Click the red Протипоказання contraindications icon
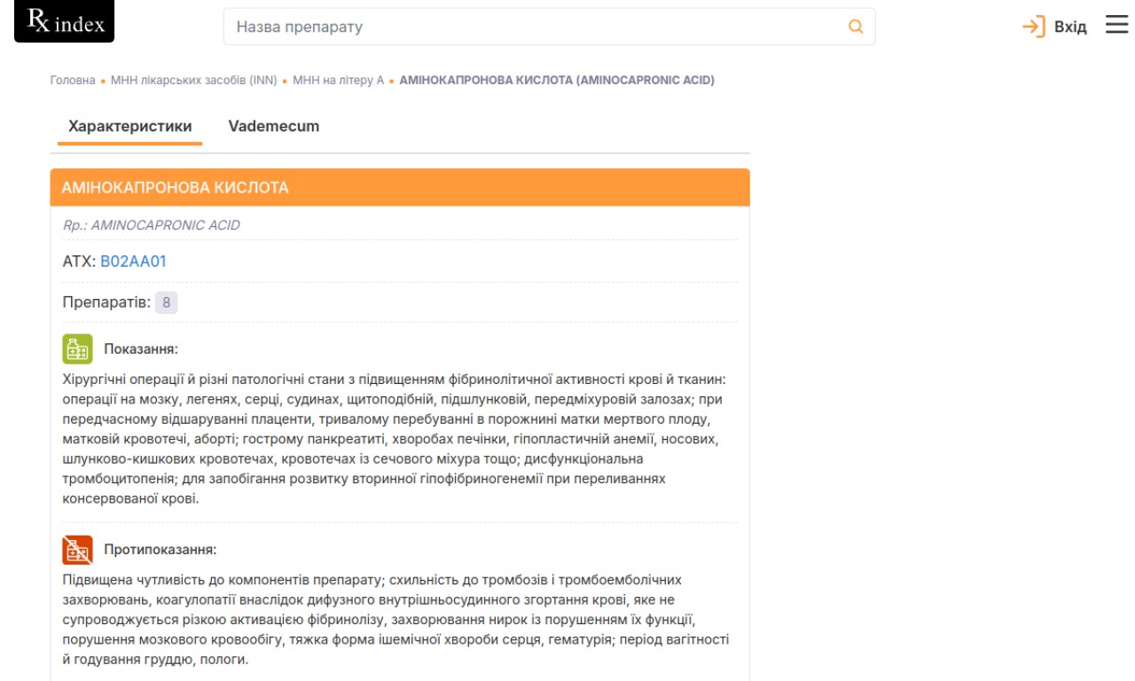This screenshot has width=1135, height=681. pos(78,550)
